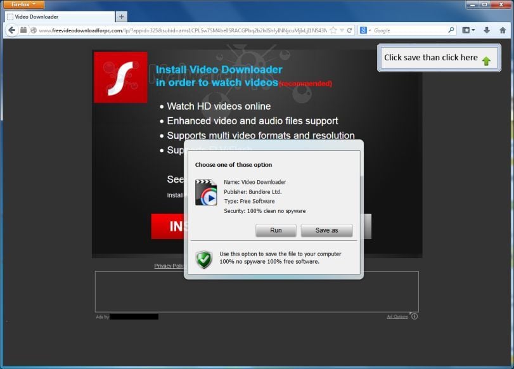This screenshot has width=514, height=369.
Task: Open the bookmarks menu button
Action: [x=468, y=30]
